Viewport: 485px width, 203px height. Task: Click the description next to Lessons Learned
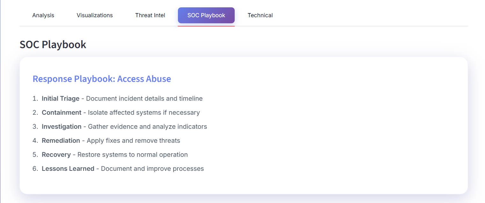(x=152, y=169)
